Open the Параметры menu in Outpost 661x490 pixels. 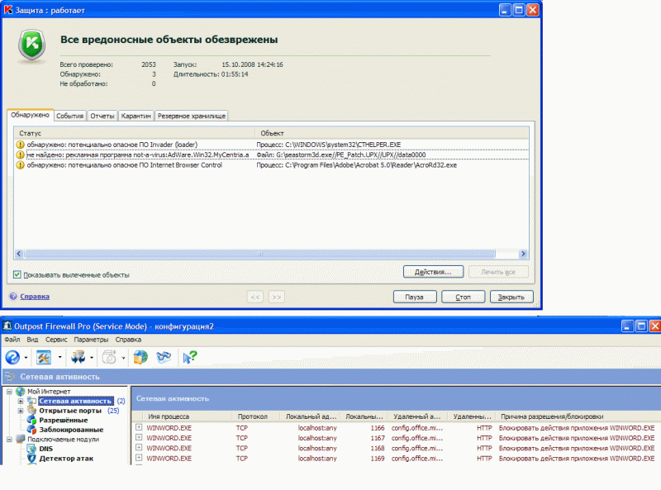pyautogui.click(x=91, y=340)
